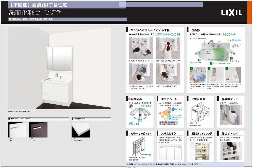This screenshot has width=253, height=168.
Task: Open the numbered photo 3 of the dry palette
Action: click(233, 75)
